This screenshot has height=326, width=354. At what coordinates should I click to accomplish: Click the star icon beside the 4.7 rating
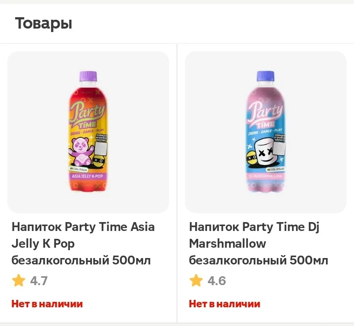point(19,281)
